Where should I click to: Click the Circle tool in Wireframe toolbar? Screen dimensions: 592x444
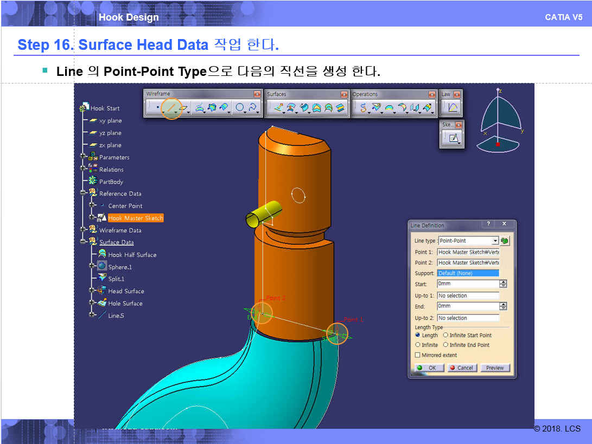tap(240, 108)
